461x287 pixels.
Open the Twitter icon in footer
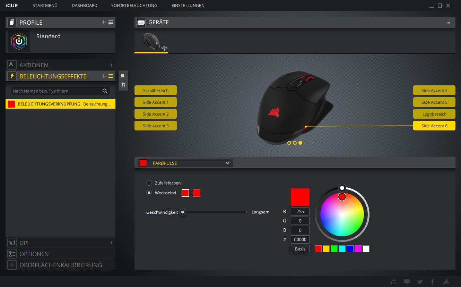[420, 281]
